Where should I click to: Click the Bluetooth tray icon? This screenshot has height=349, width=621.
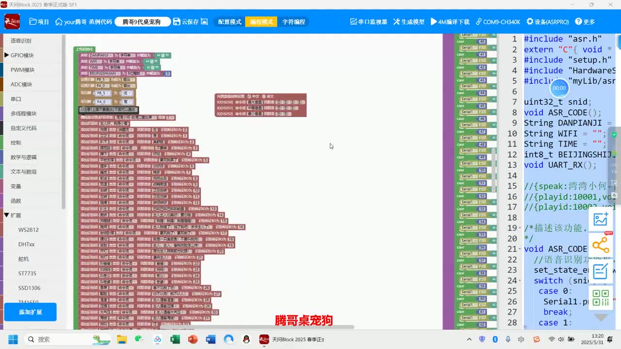495,339
